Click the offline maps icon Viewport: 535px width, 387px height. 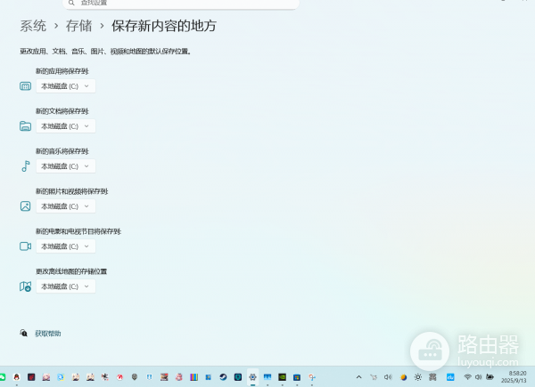pos(25,286)
